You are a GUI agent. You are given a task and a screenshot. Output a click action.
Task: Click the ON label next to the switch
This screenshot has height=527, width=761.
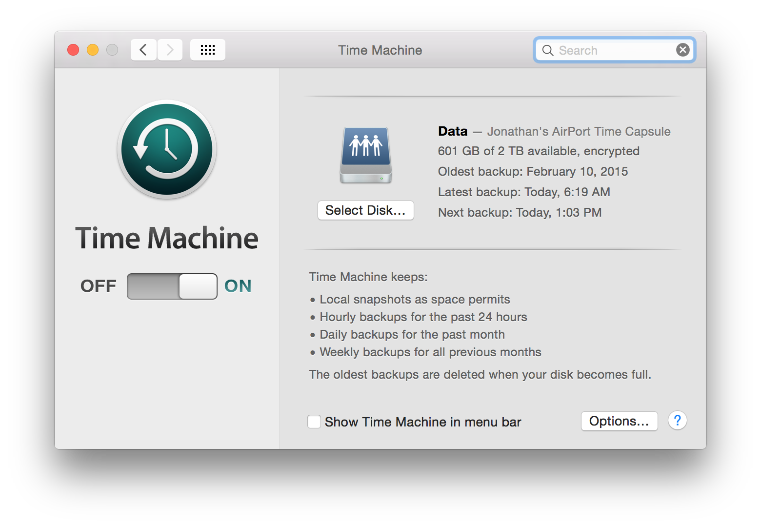(x=238, y=286)
